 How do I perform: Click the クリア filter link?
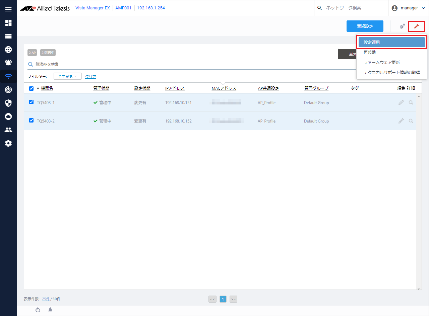point(90,77)
